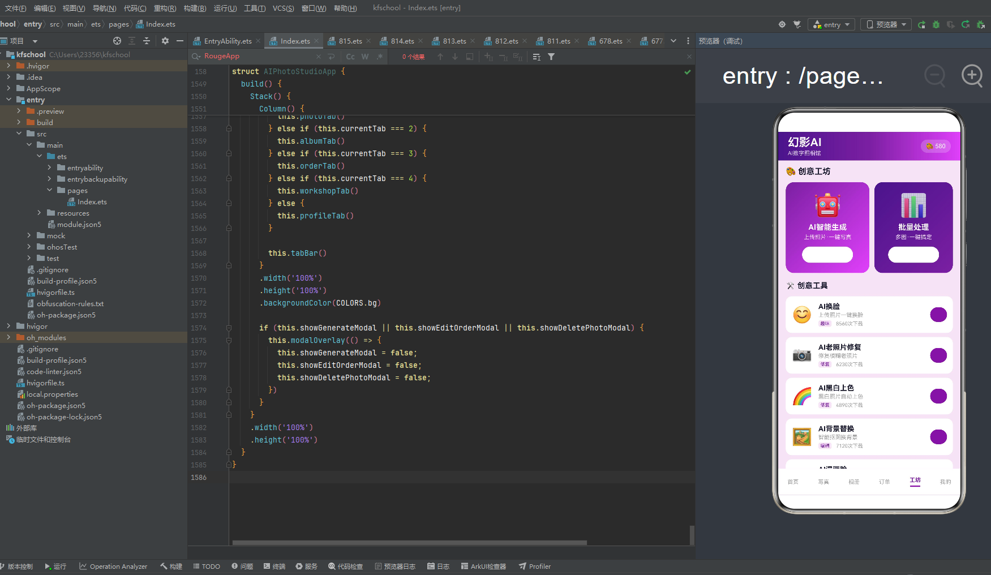Toggle AI换脸 purple switch in preview
The height and width of the screenshot is (575, 991).
pyautogui.click(x=938, y=315)
